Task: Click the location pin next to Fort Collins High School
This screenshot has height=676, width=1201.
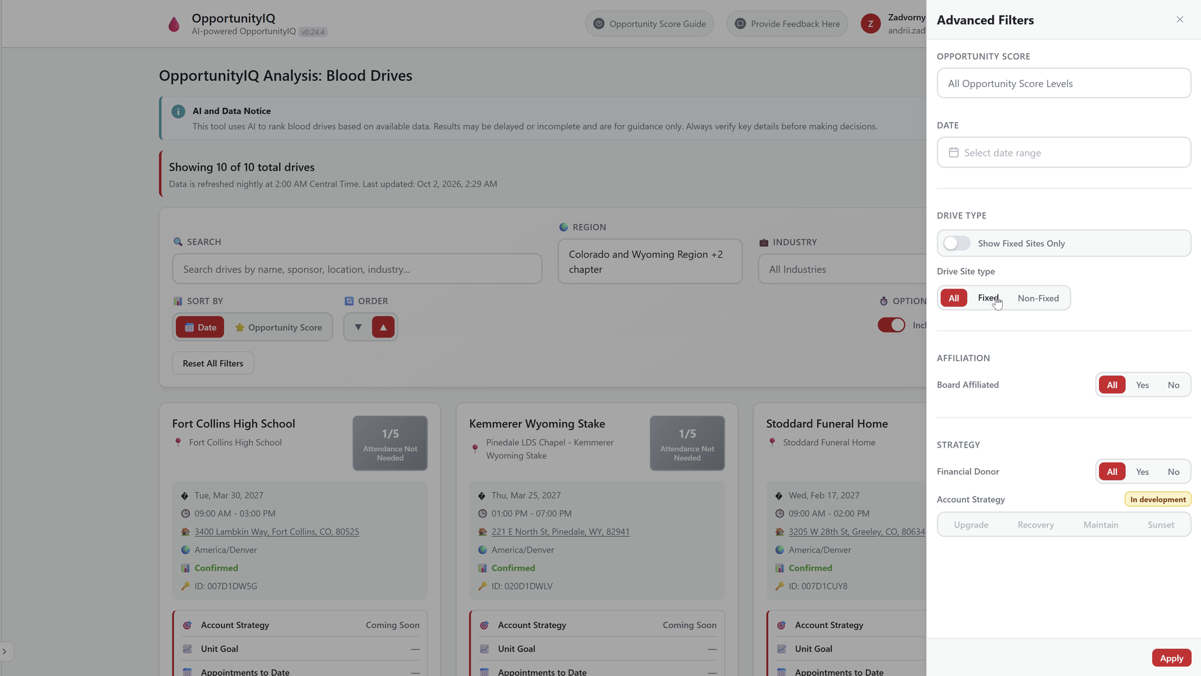Action: (x=178, y=442)
